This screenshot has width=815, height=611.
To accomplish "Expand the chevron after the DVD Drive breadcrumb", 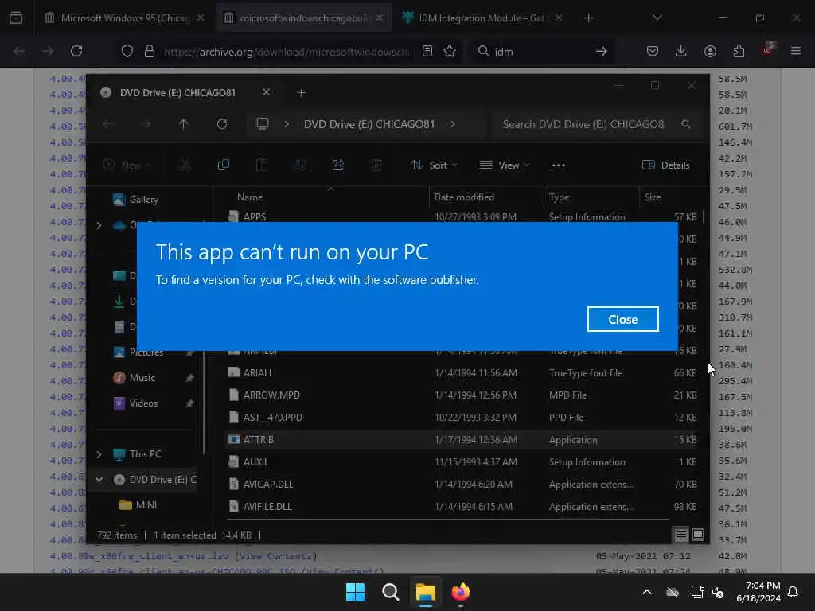I will (453, 124).
